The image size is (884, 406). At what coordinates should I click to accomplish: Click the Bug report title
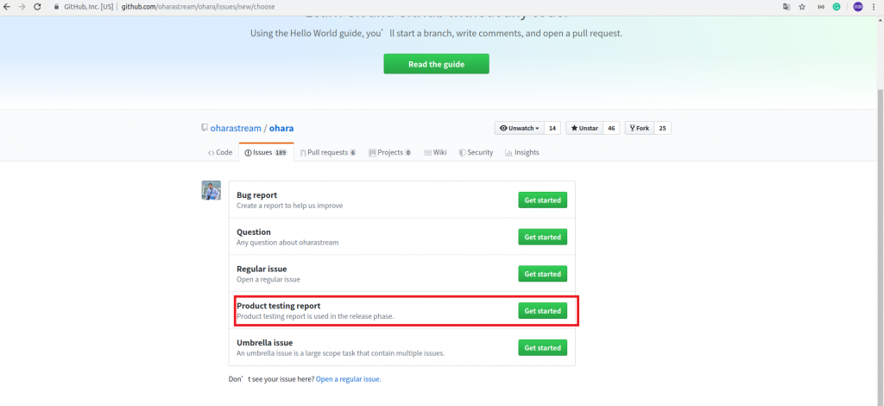pos(257,195)
